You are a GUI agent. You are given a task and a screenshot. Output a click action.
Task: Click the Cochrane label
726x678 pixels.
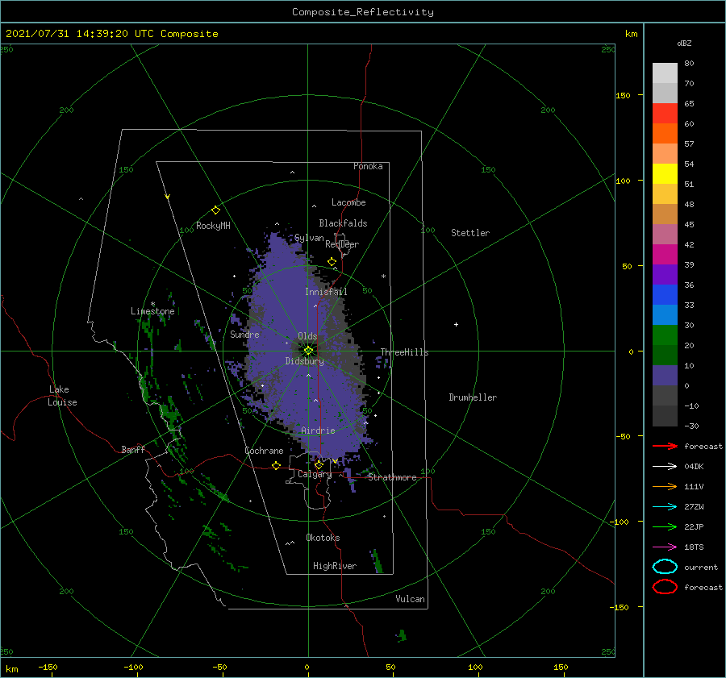pyautogui.click(x=264, y=451)
